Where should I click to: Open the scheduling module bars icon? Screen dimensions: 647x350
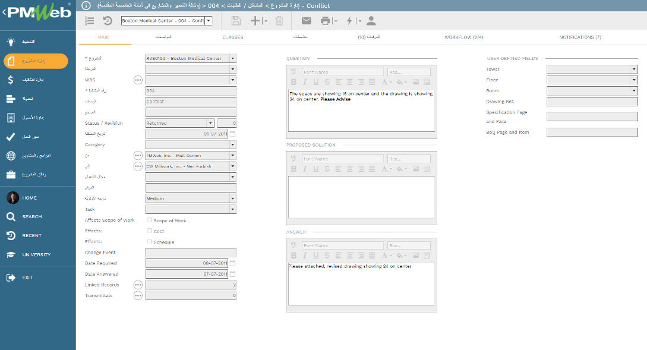[11, 99]
